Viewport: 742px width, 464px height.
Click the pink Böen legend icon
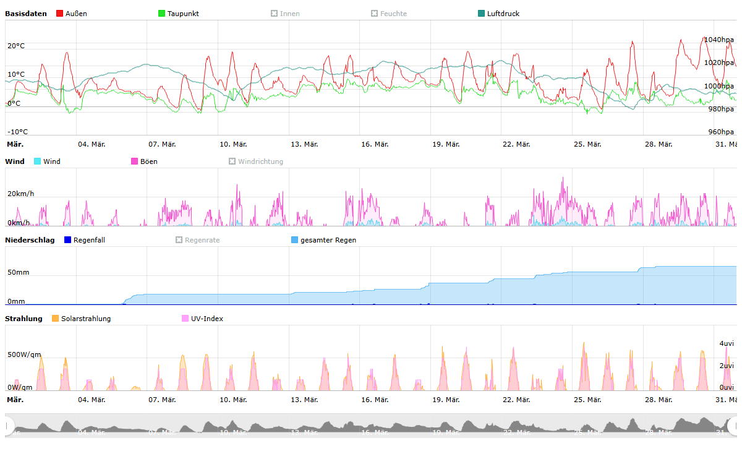(135, 161)
